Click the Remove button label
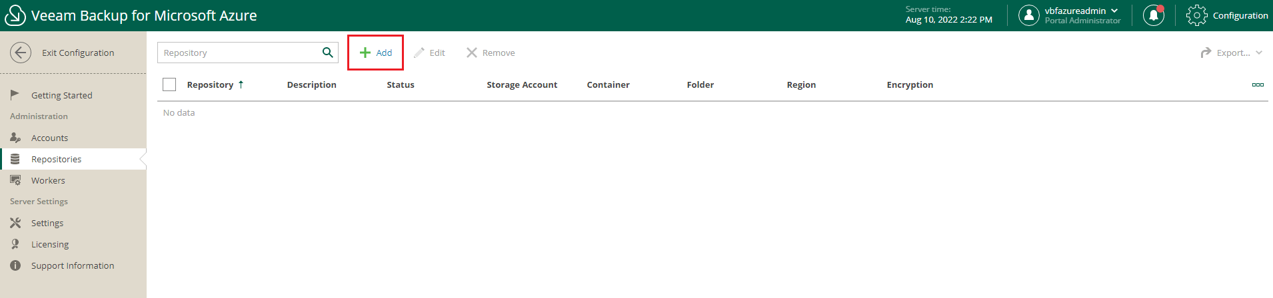 click(x=499, y=53)
